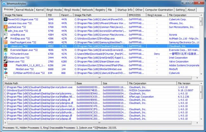
Task: Click the PowerDVD13Agent.exe process icon
Action: [x=5, y=19]
